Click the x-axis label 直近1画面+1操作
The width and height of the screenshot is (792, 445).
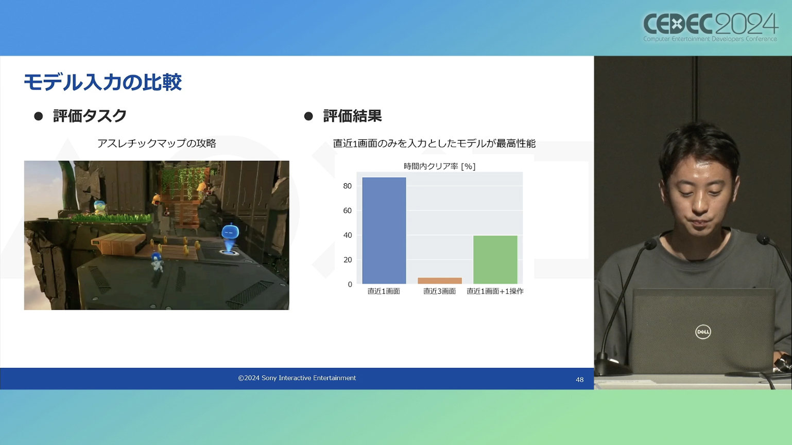(x=495, y=291)
